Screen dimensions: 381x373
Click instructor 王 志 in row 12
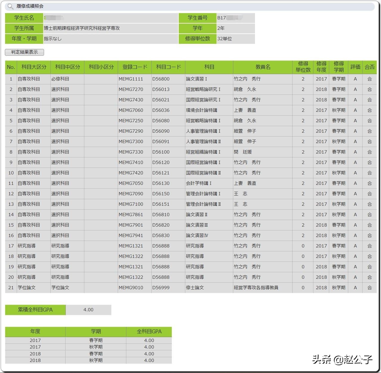(x=241, y=194)
